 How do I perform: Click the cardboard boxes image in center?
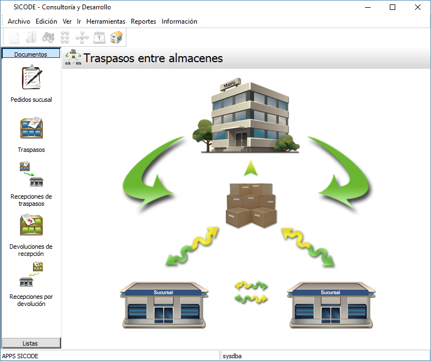(x=251, y=206)
